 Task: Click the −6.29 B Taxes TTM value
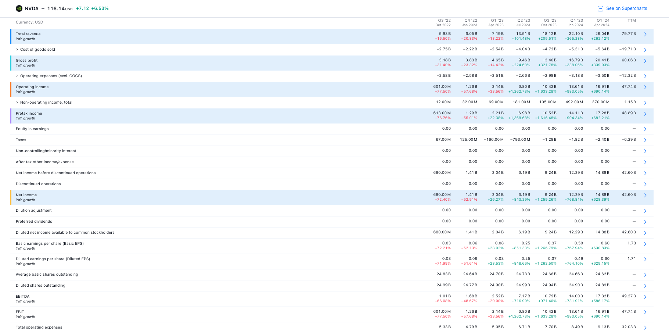click(x=629, y=140)
